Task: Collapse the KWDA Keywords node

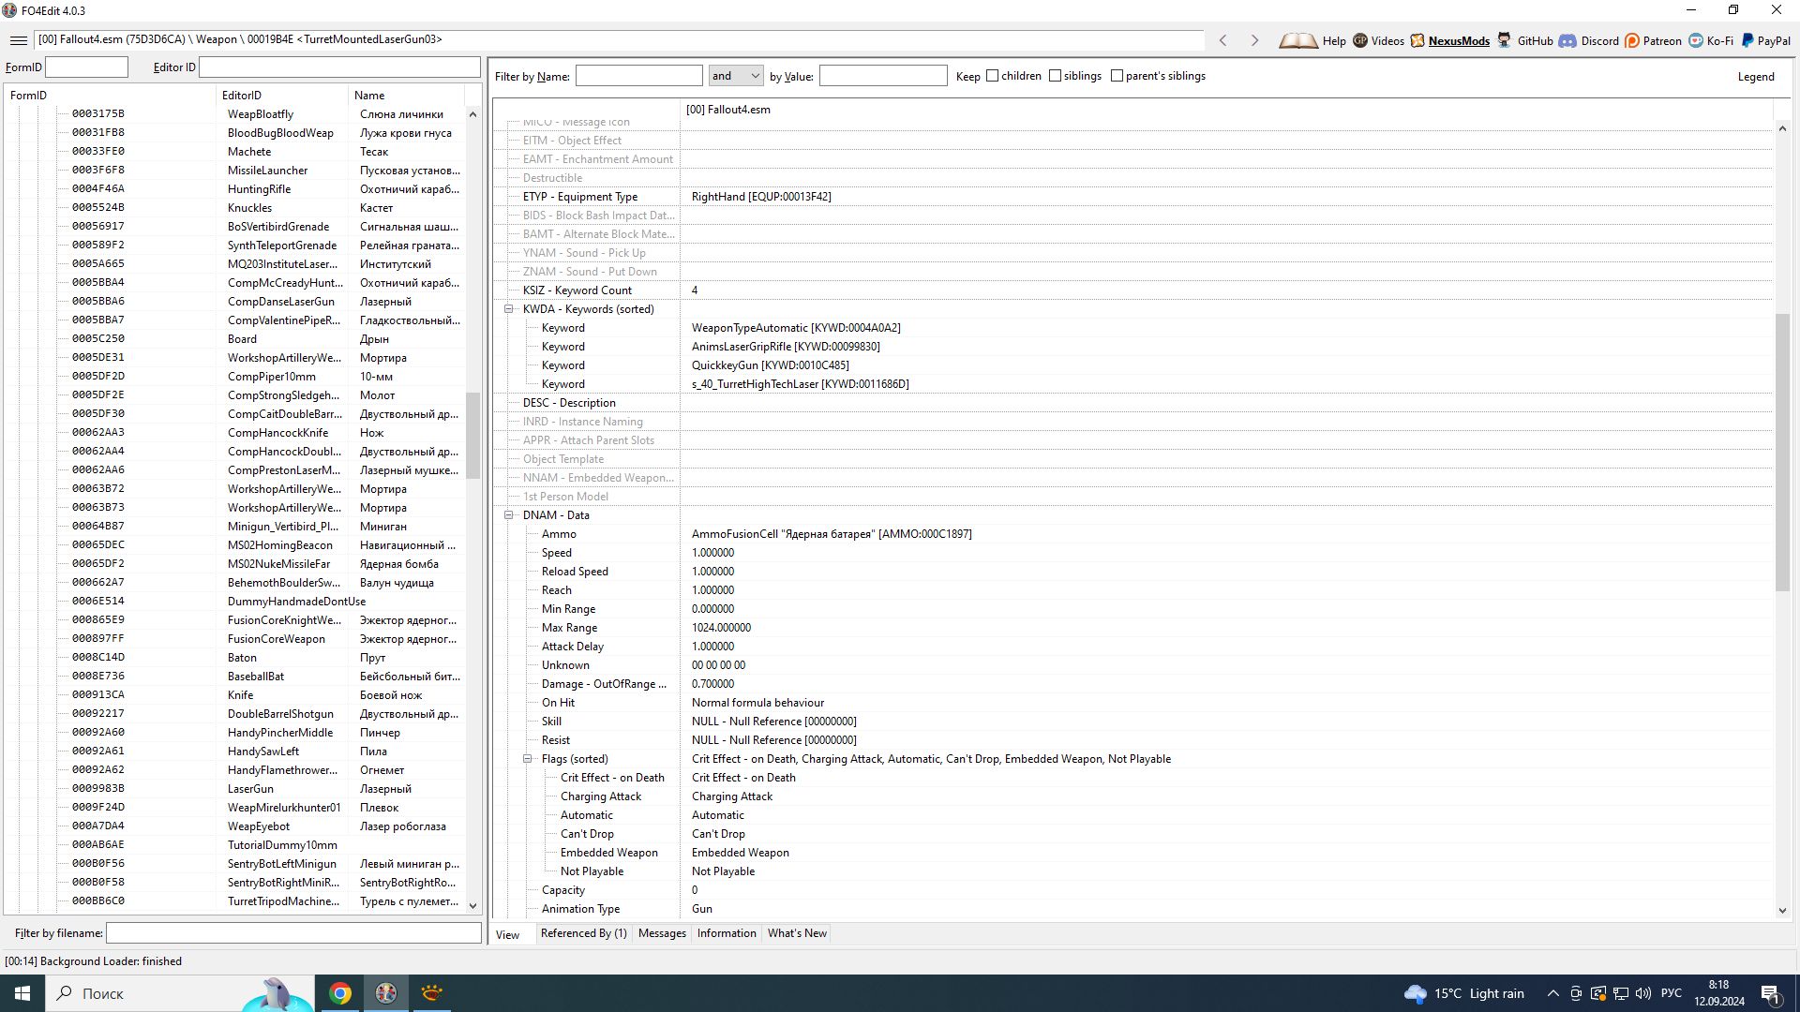Action: point(509,309)
